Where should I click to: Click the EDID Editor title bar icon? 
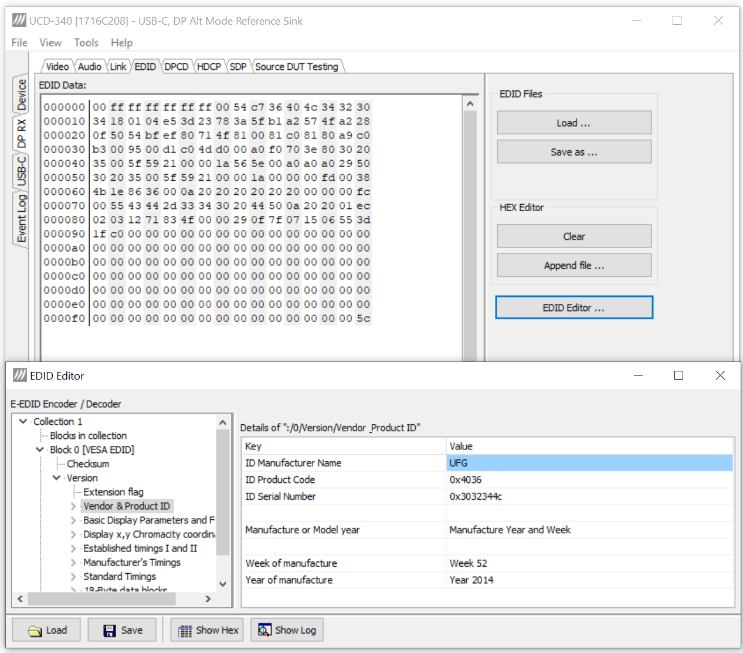tap(19, 375)
